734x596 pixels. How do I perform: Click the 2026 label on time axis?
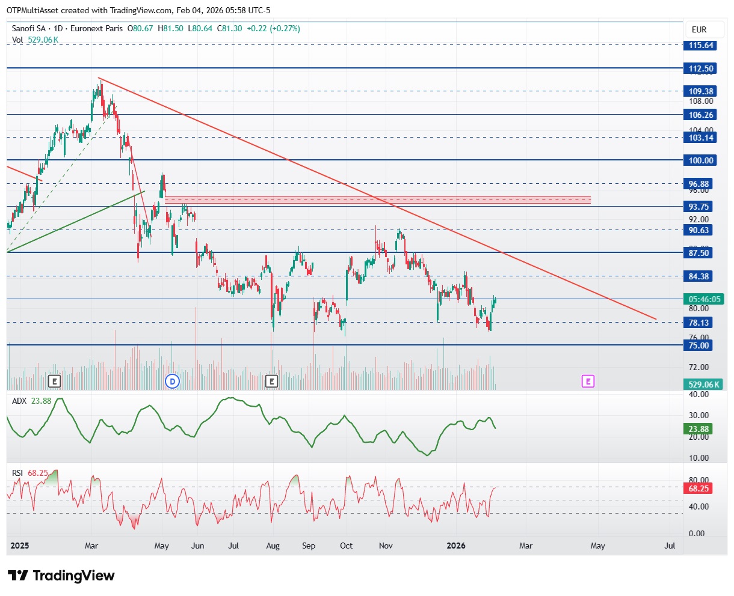[457, 546]
